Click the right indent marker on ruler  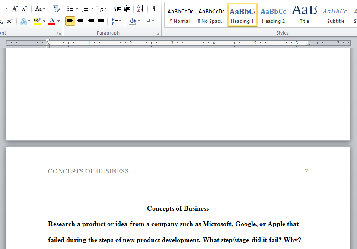pyautogui.click(x=308, y=44)
